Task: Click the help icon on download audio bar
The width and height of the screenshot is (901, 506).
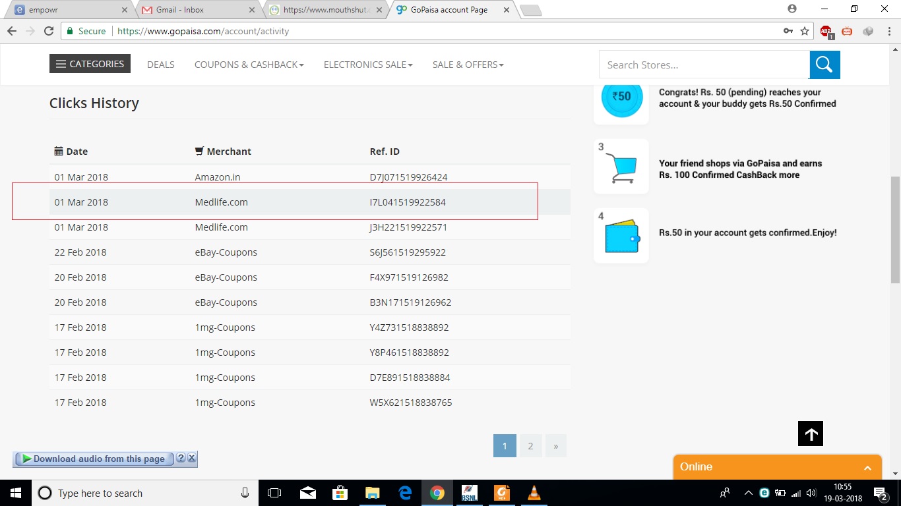Action: click(x=181, y=459)
